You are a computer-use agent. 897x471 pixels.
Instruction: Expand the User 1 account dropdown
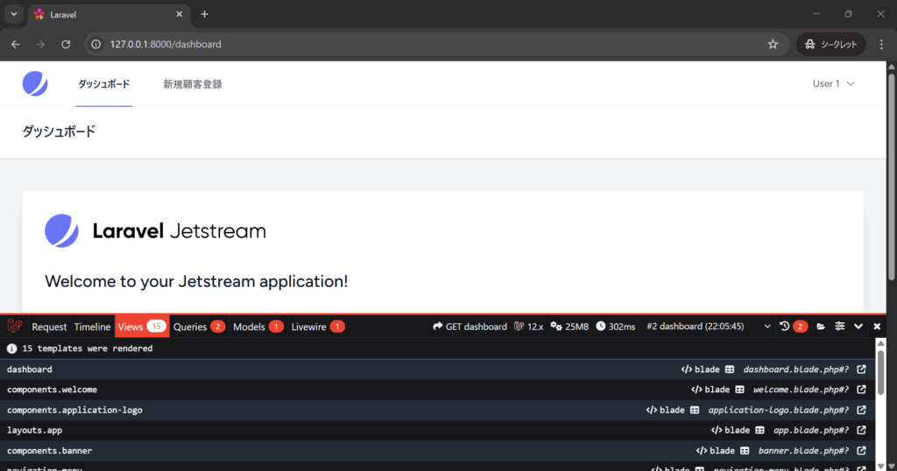[834, 83]
